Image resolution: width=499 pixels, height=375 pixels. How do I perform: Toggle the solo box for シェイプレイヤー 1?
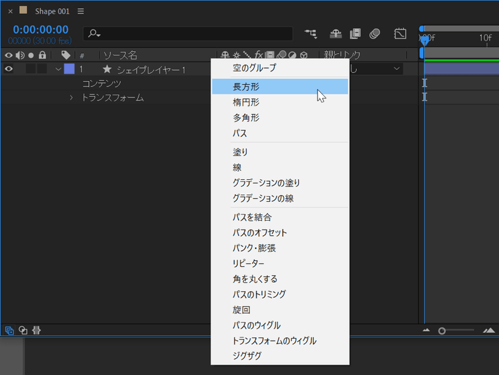point(31,69)
